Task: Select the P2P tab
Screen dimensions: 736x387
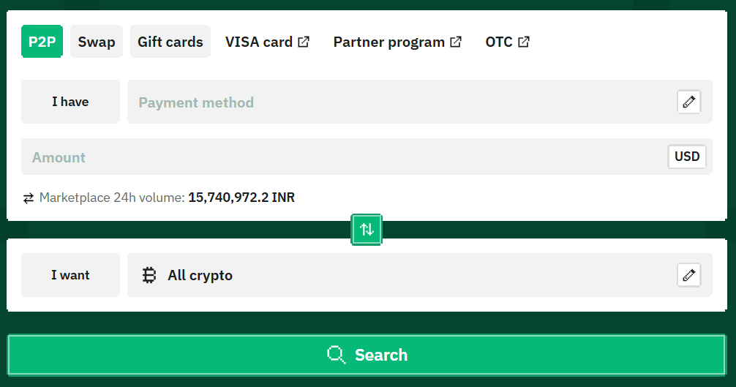Action: pyautogui.click(x=42, y=42)
